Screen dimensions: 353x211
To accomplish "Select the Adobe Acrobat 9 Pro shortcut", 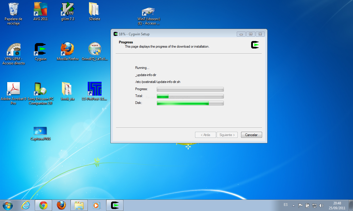I will coord(14,93).
